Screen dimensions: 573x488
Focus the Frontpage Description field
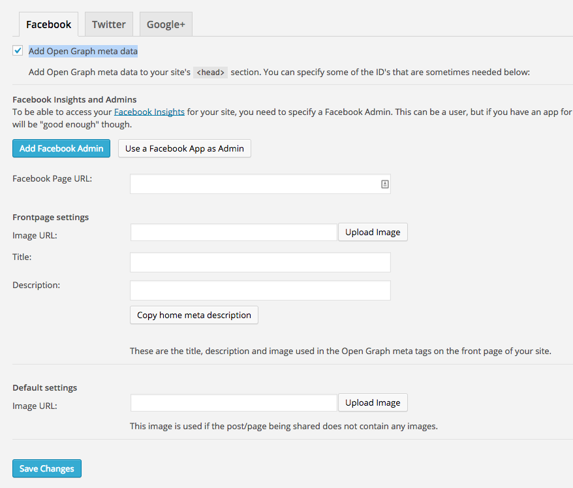tap(260, 291)
